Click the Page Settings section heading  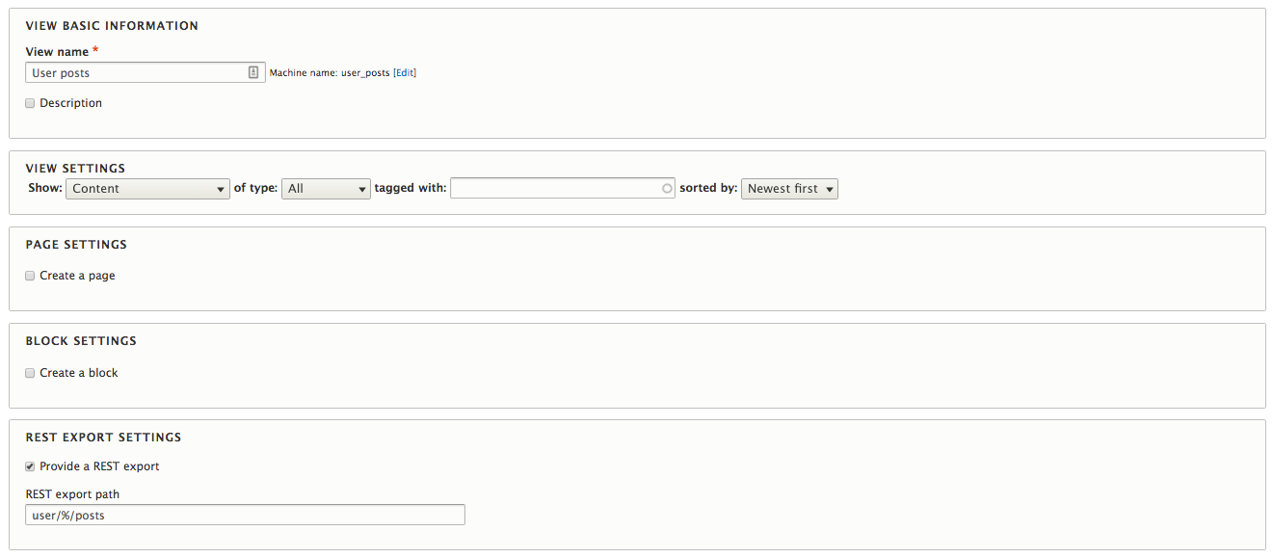tap(76, 245)
